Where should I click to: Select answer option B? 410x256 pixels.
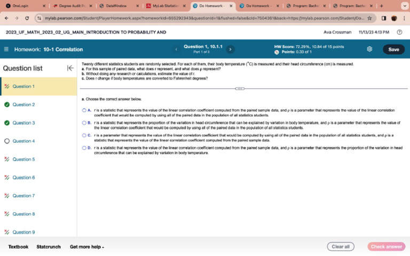[x=84, y=123]
